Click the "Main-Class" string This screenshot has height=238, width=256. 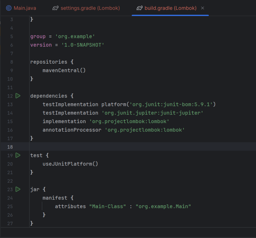click(x=107, y=206)
